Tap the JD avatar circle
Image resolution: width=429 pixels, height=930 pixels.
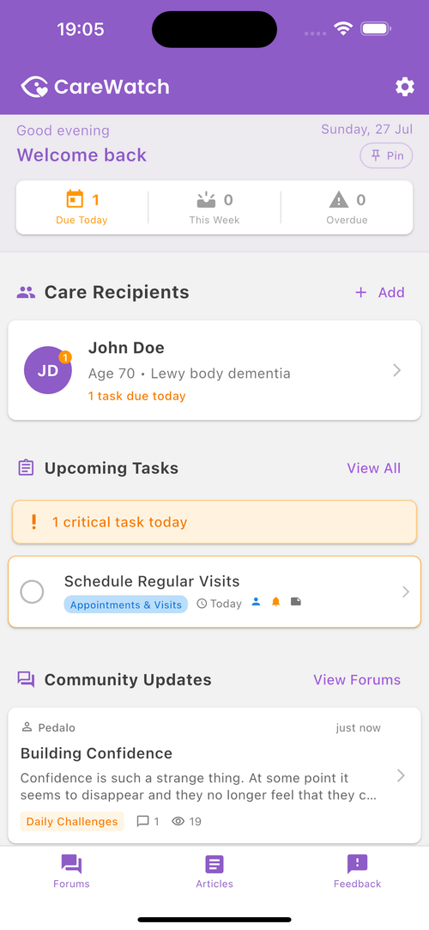48,371
